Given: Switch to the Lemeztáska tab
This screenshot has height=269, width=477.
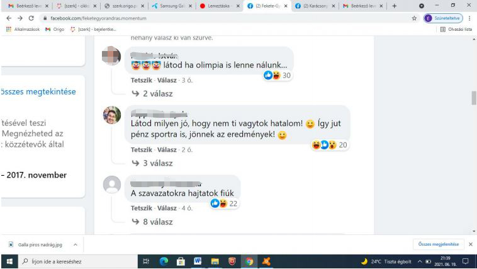Looking at the screenshot, I should (220, 6).
